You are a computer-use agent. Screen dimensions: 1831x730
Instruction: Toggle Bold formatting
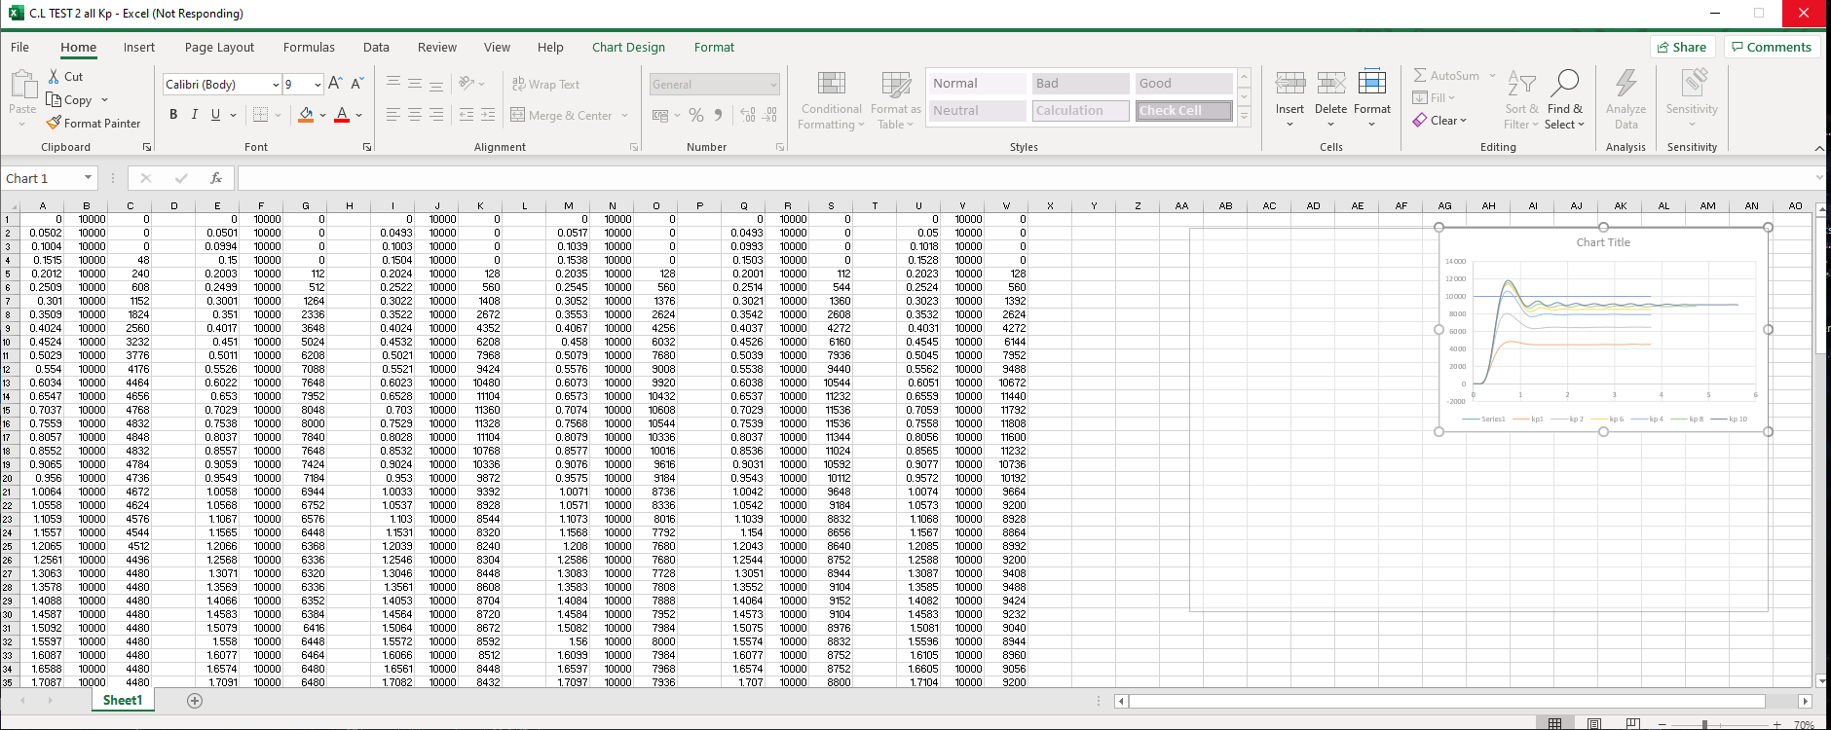pyautogui.click(x=173, y=115)
